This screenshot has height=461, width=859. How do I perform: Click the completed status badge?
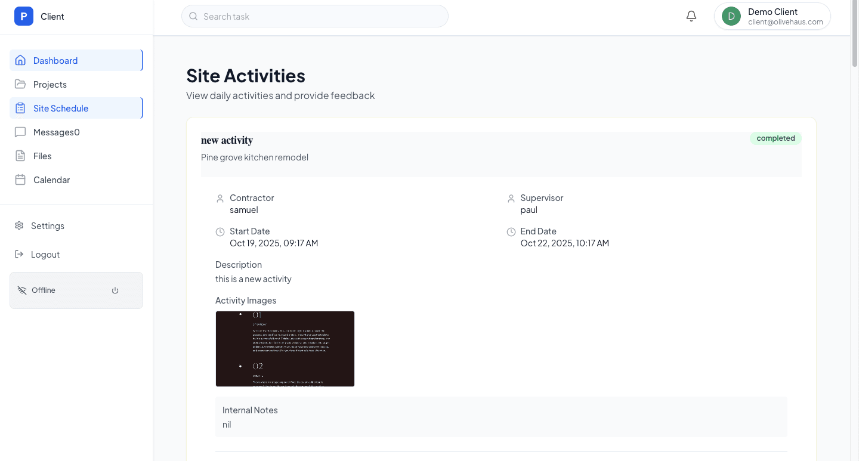pos(775,138)
